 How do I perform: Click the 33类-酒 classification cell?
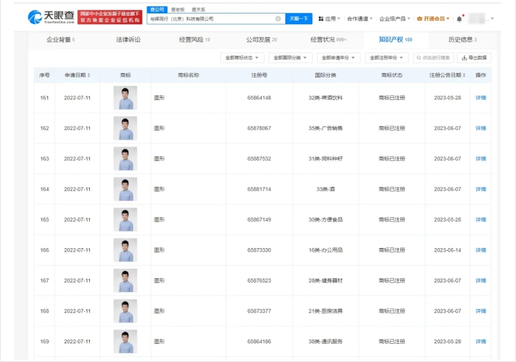click(326, 189)
